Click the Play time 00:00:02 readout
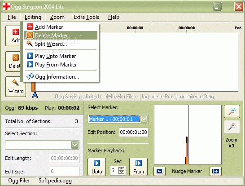This screenshot has width=245, height=186. (x=69, y=108)
